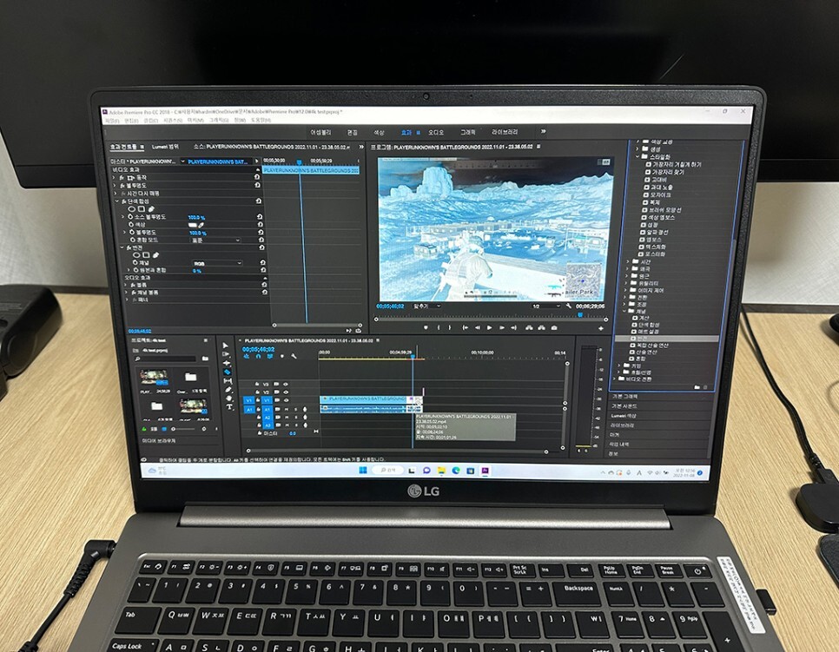Open 채널 dropdown showing RGB

click(x=218, y=263)
